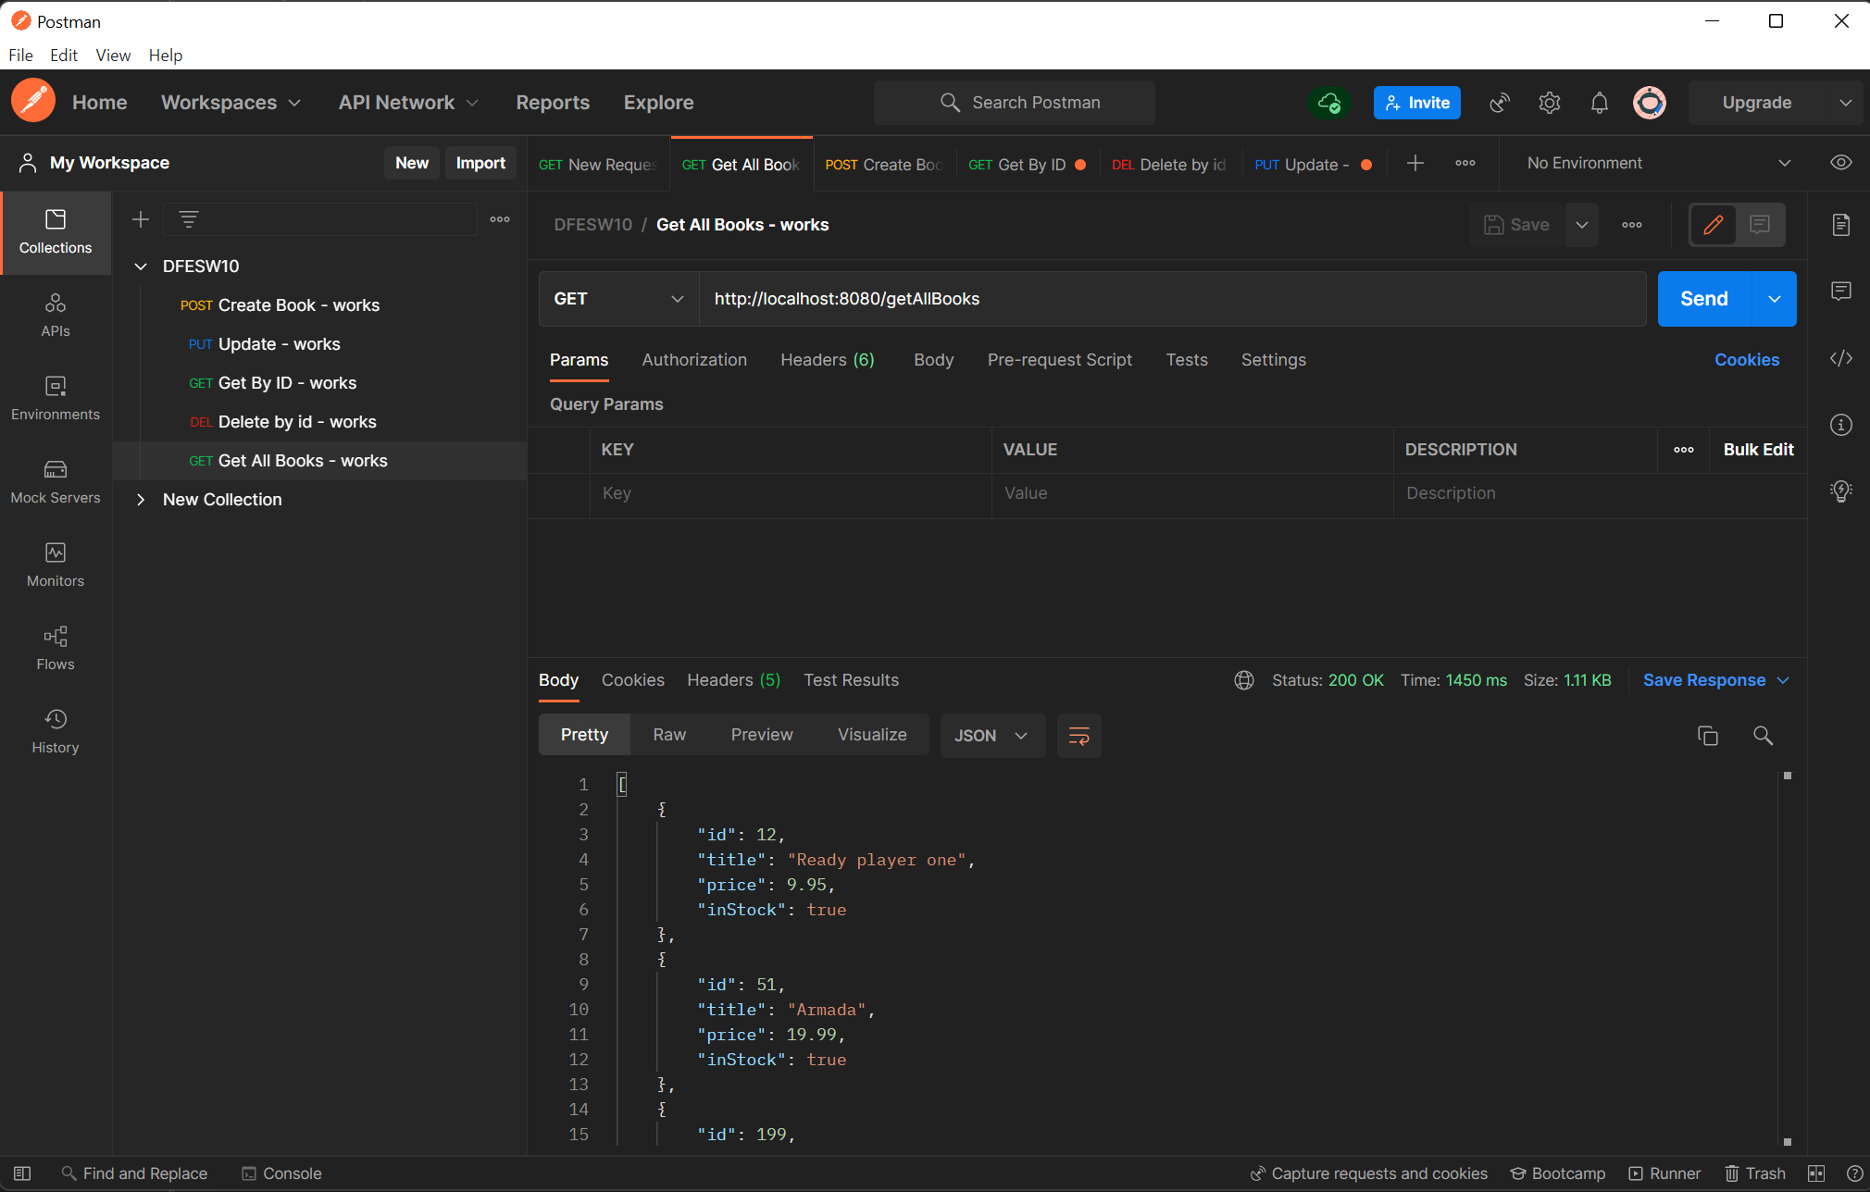Switch to the request Body tab
The height and width of the screenshot is (1192, 1870).
[x=933, y=360]
